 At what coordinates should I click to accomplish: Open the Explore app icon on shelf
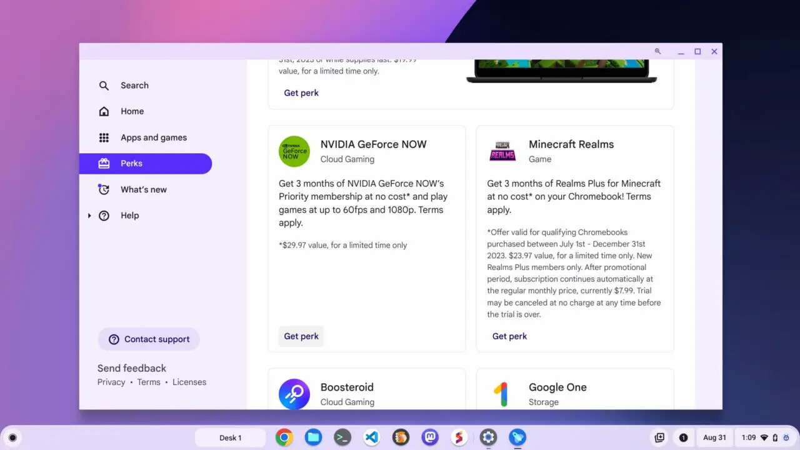click(x=517, y=437)
